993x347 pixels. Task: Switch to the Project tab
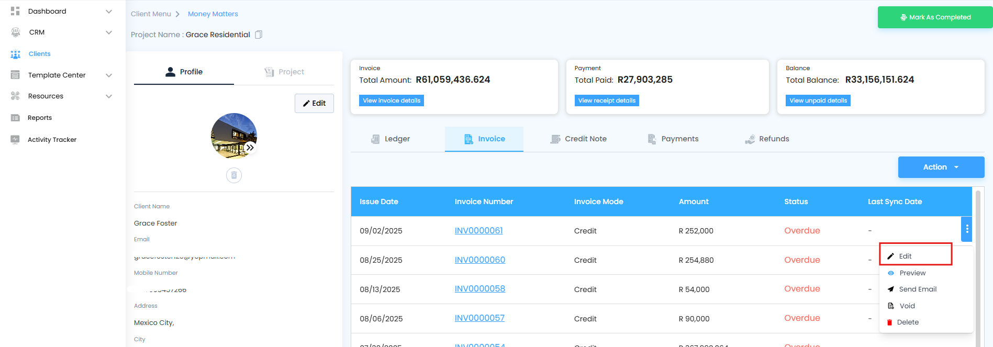[284, 72]
